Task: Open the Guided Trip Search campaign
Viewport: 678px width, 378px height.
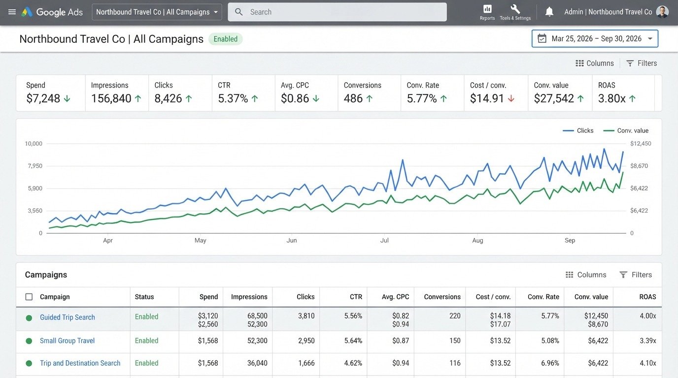Action: pyautogui.click(x=68, y=317)
